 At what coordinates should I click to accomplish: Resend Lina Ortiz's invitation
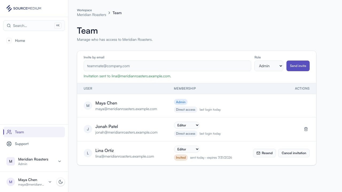click(x=265, y=153)
